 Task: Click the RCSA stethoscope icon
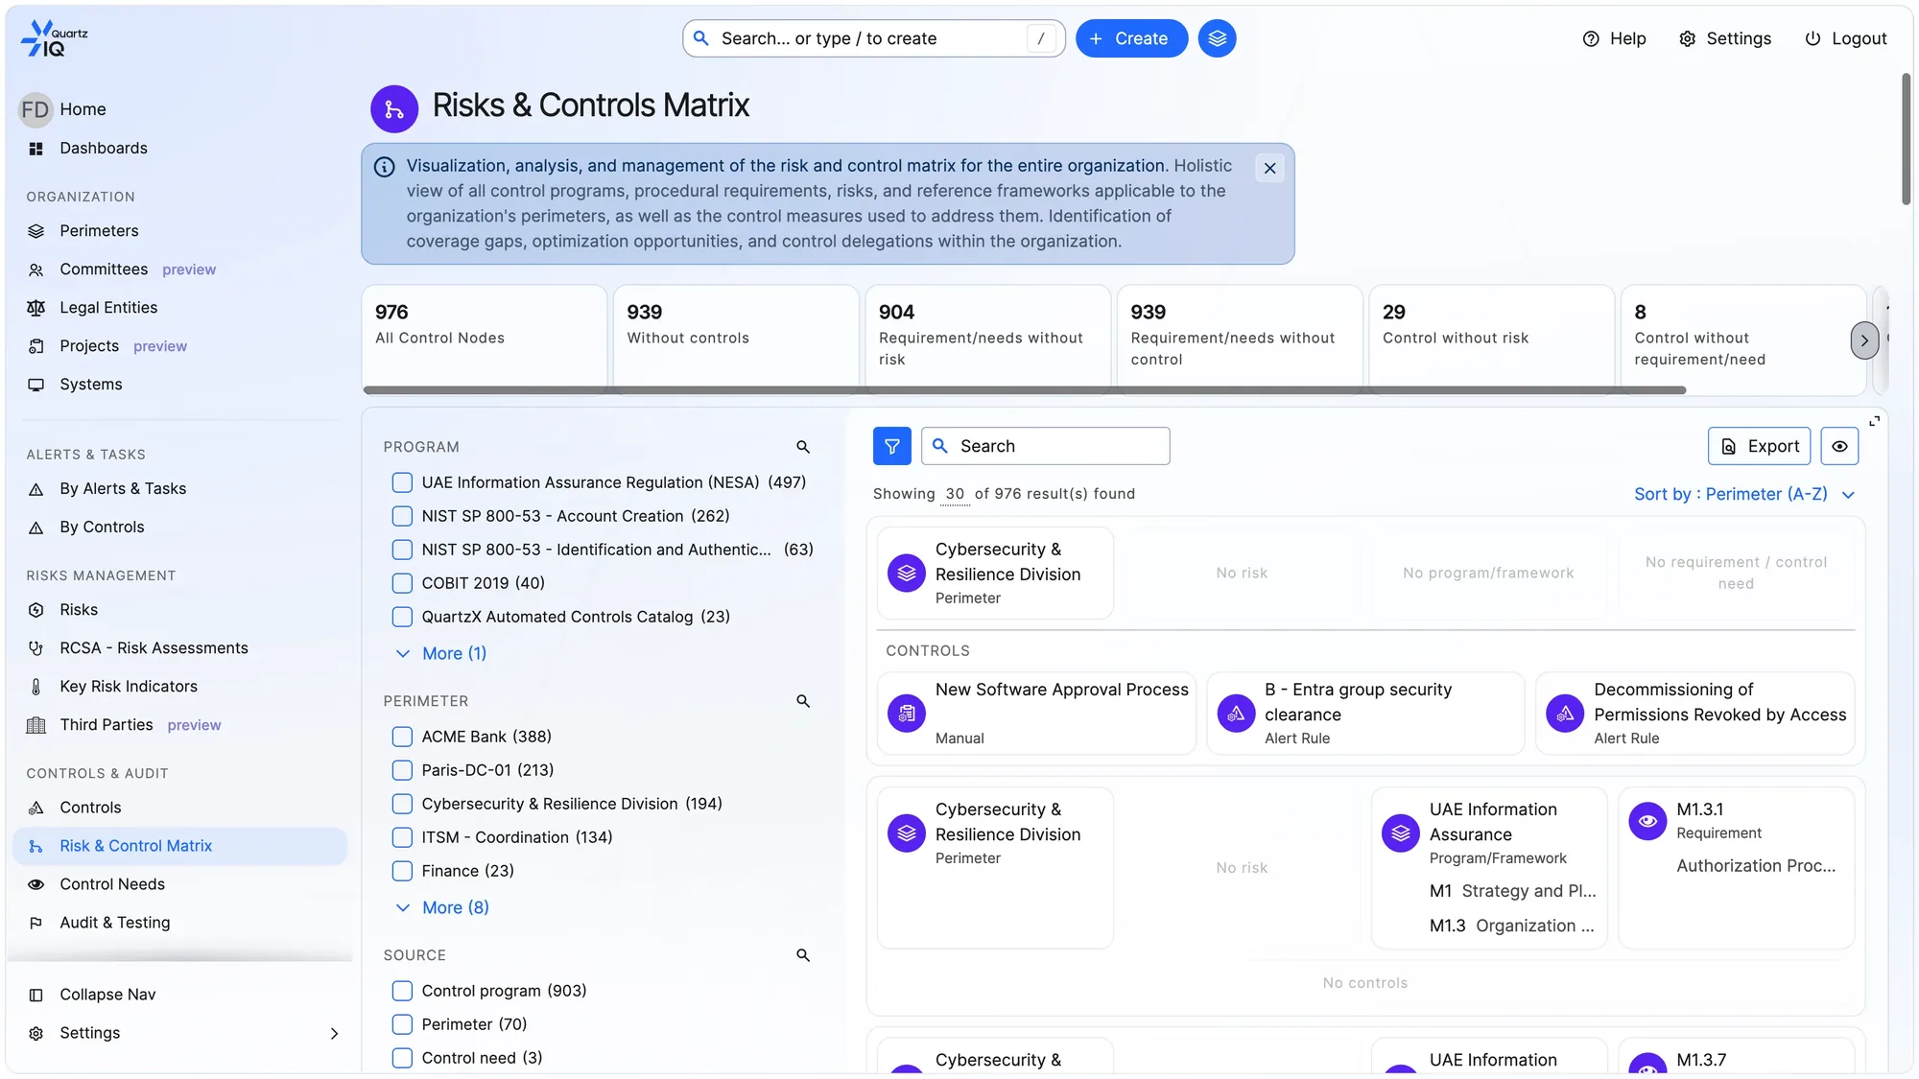(x=36, y=648)
